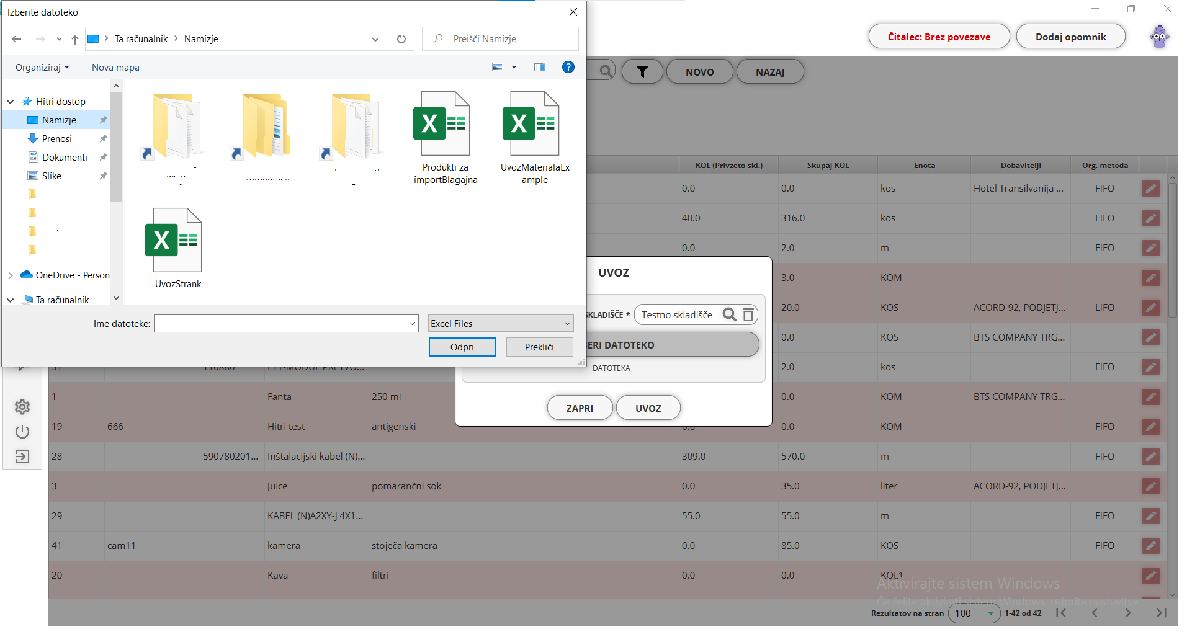Close the Izberite datoteko dialog
The width and height of the screenshot is (1187, 637).
pyautogui.click(x=573, y=12)
